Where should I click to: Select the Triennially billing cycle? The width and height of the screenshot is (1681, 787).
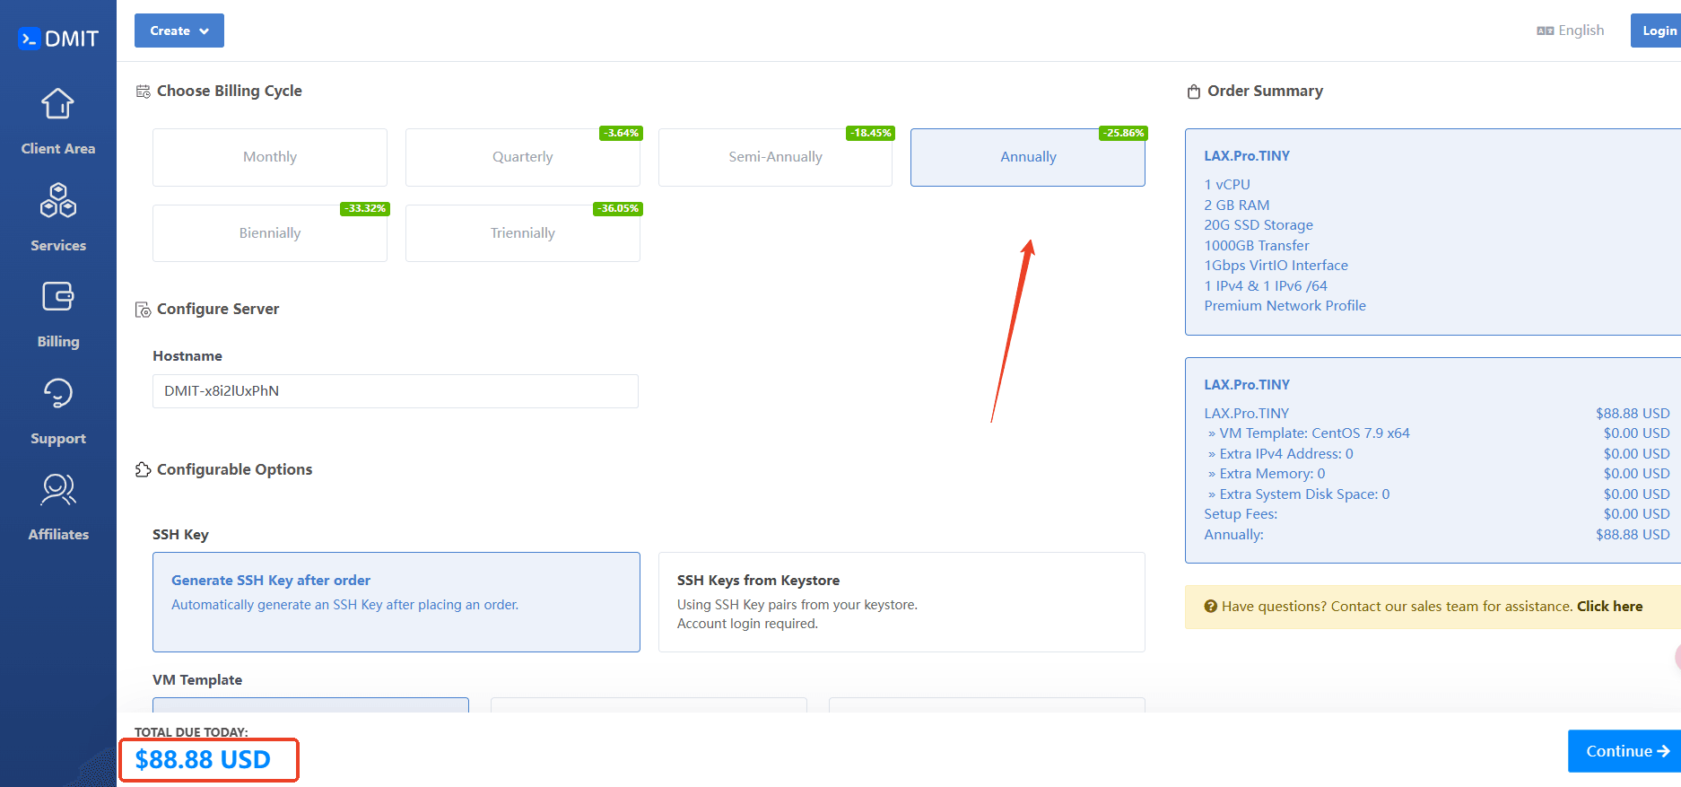click(523, 233)
